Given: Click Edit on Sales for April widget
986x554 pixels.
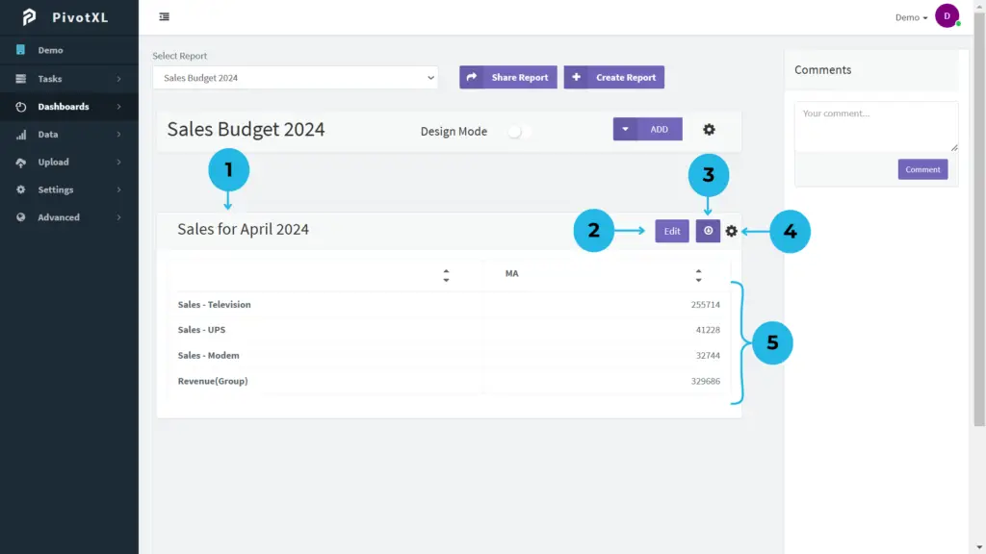Looking at the screenshot, I should click(x=671, y=231).
